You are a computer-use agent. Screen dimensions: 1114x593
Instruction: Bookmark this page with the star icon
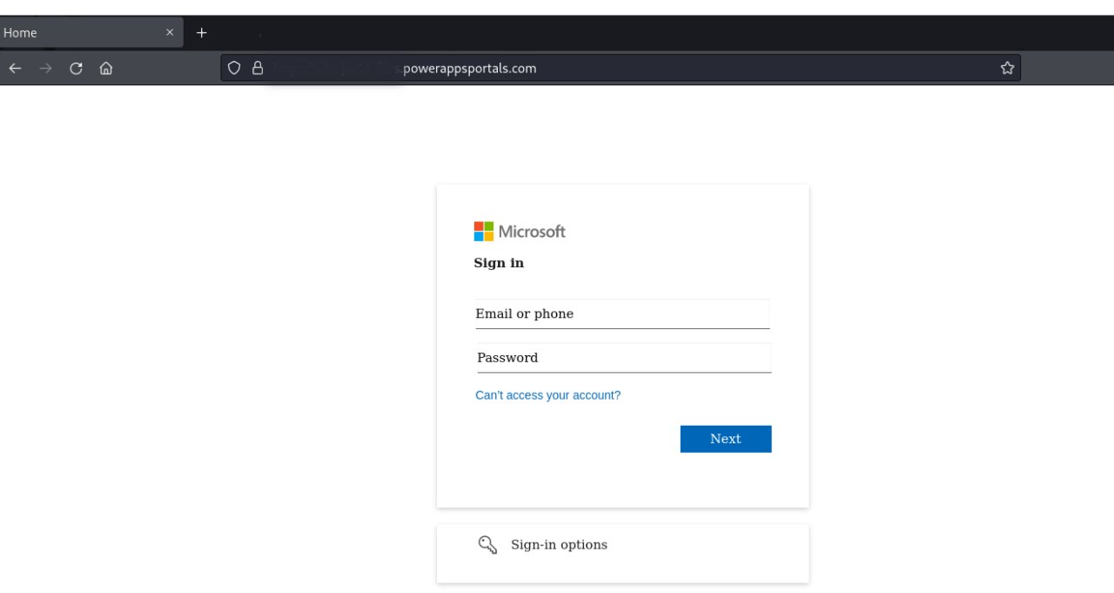(x=1007, y=68)
